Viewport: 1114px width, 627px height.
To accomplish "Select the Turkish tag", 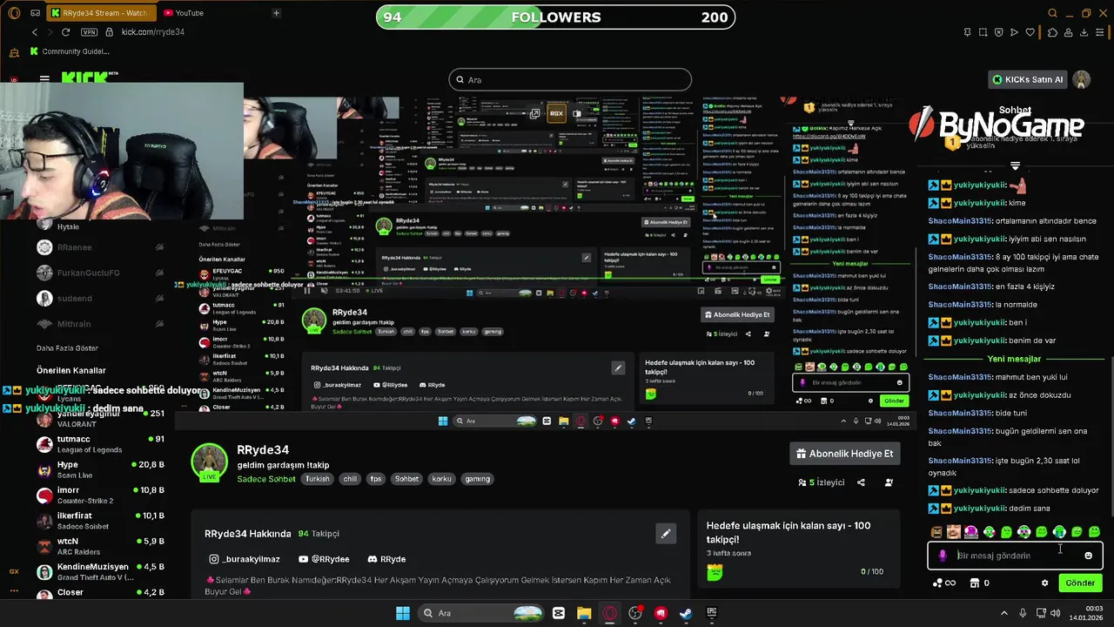I will (x=317, y=479).
